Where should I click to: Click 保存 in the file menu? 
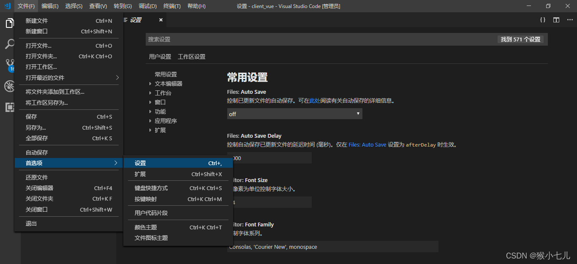[x=69, y=117]
